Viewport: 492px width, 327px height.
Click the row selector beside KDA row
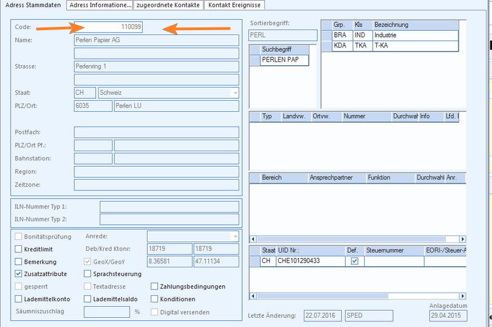[x=327, y=45]
